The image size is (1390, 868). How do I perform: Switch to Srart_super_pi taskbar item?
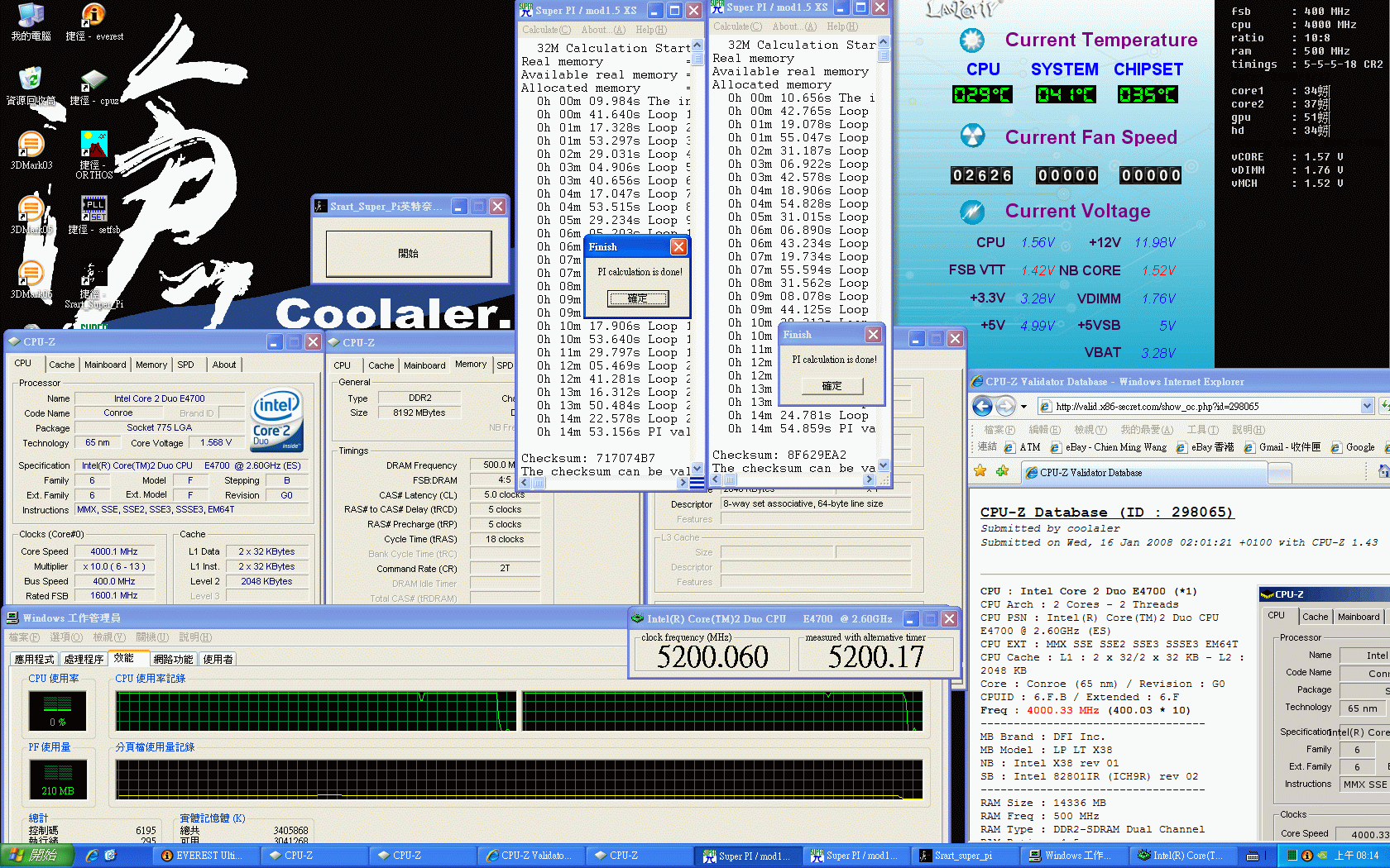point(964,856)
